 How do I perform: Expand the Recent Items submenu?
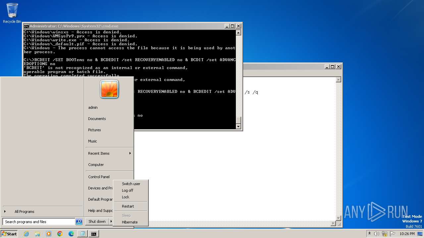click(109, 153)
